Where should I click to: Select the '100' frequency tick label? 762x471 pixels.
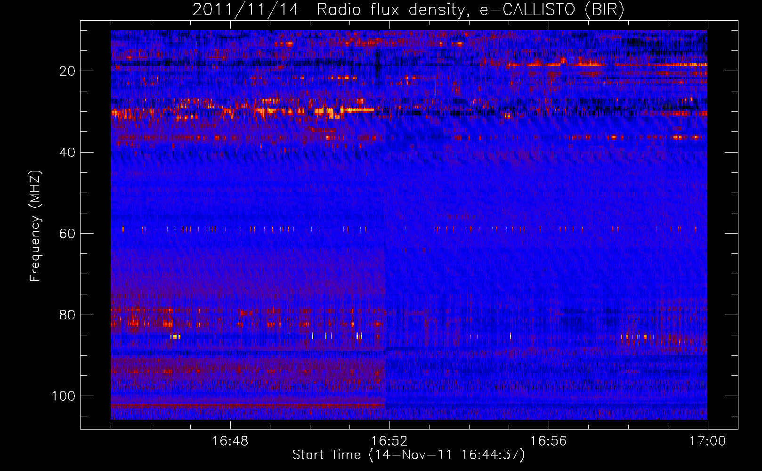coord(64,396)
